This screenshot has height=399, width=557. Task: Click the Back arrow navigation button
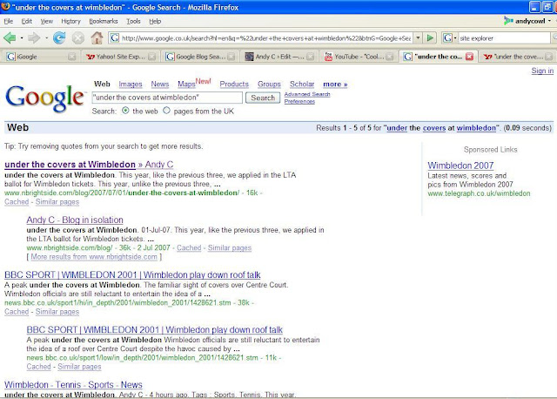[10, 37]
